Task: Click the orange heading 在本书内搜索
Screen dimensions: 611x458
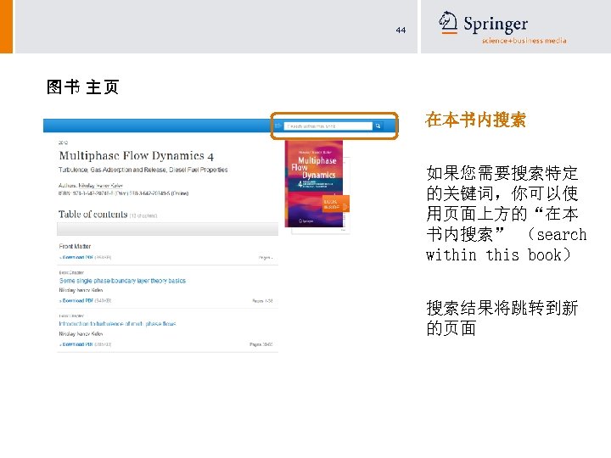Action: point(475,120)
